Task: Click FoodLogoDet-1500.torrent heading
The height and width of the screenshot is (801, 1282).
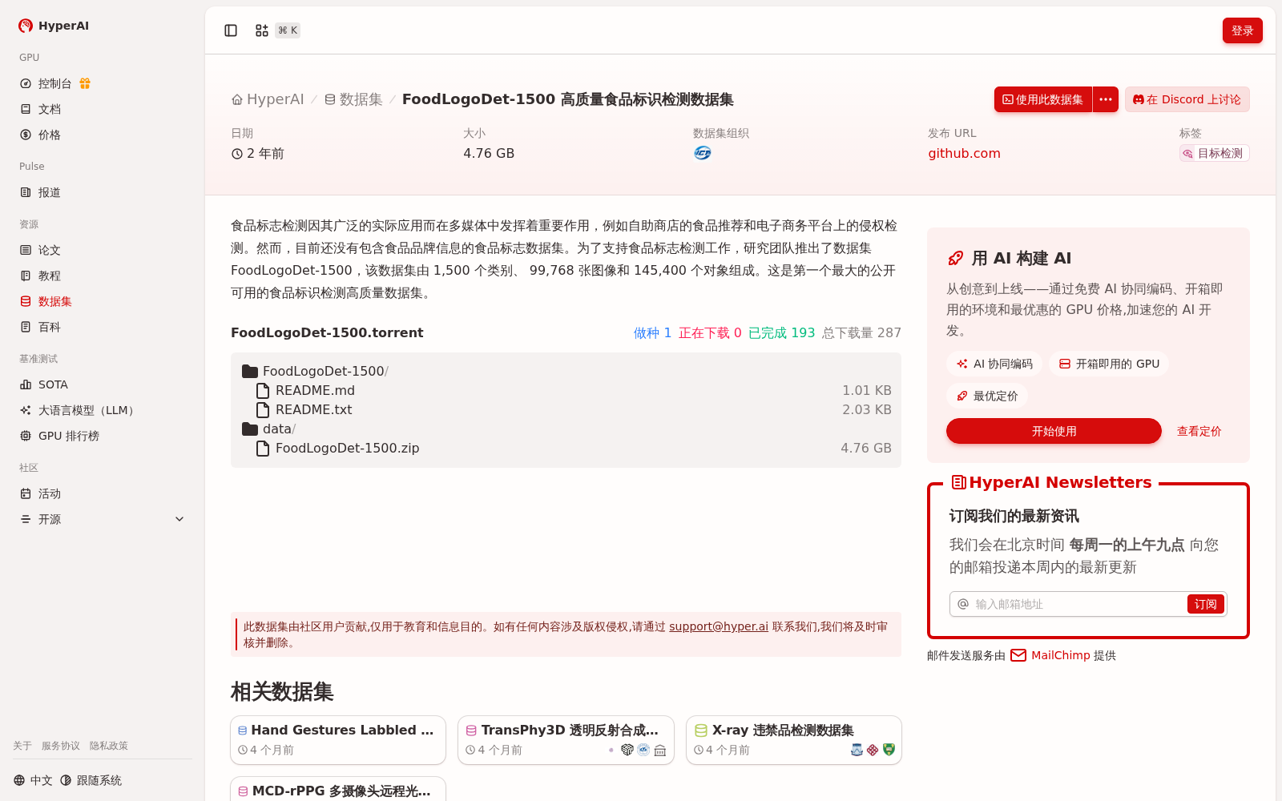Action: [327, 332]
